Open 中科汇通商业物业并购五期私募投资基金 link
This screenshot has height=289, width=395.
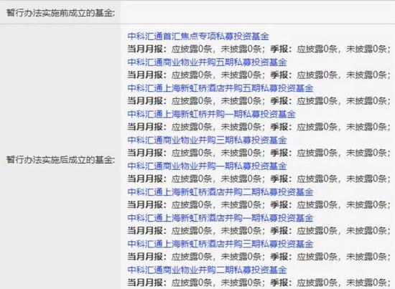[x=207, y=62]
